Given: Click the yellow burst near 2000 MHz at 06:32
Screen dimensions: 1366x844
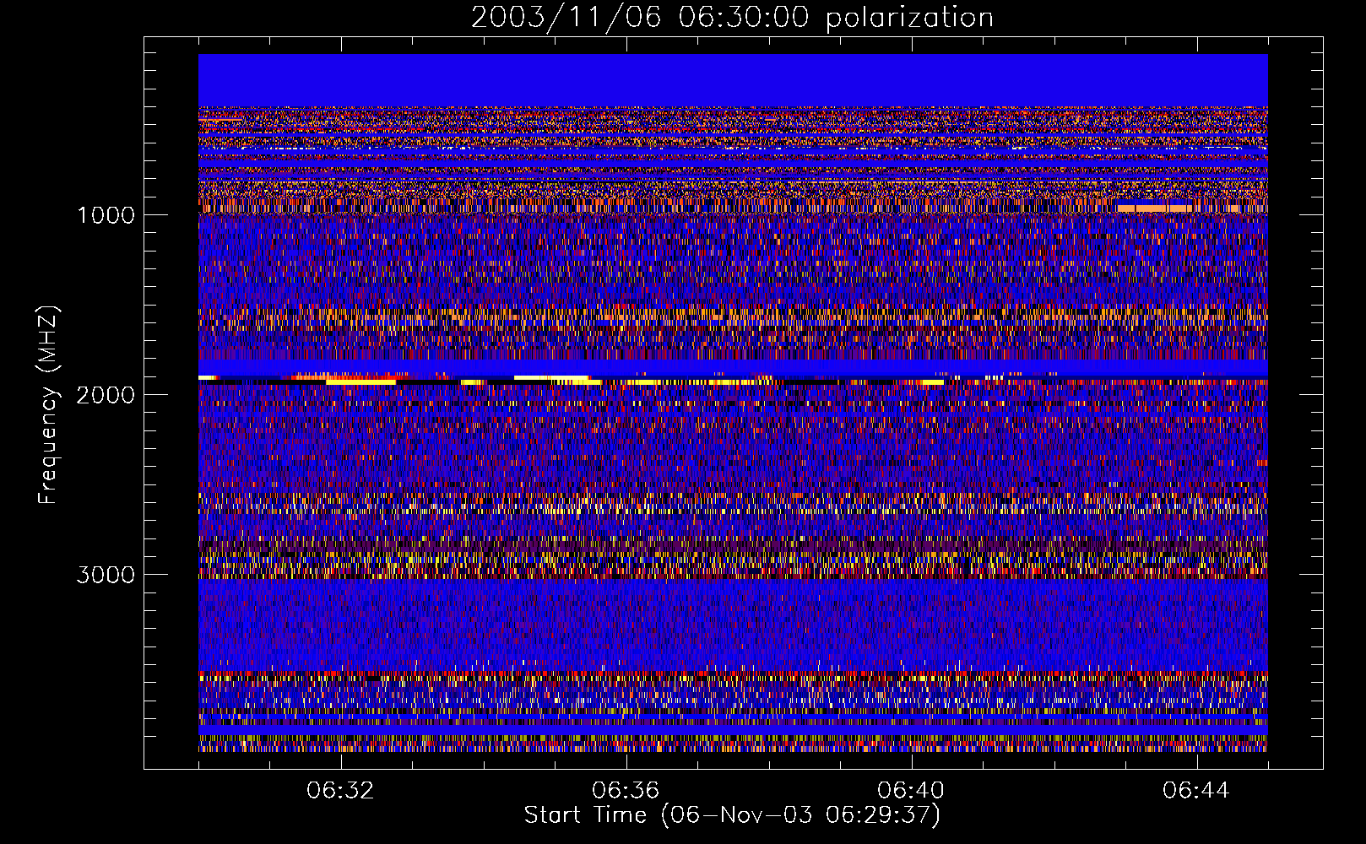Looking at the screenshot, I should pos(360,382).
